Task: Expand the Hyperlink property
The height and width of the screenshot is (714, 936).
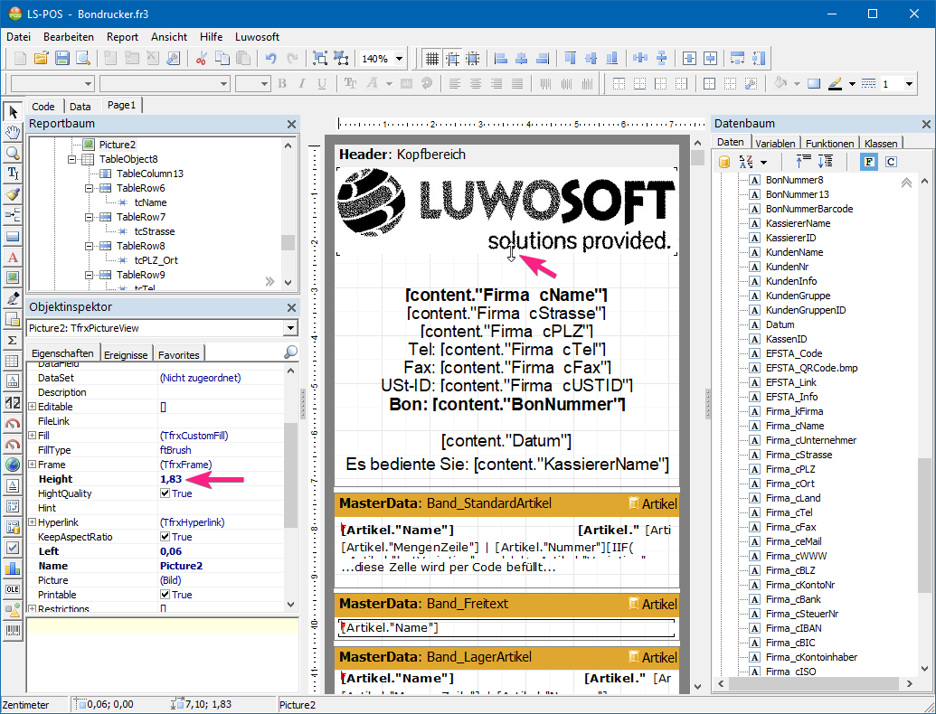Action: (x=33, y=522)
